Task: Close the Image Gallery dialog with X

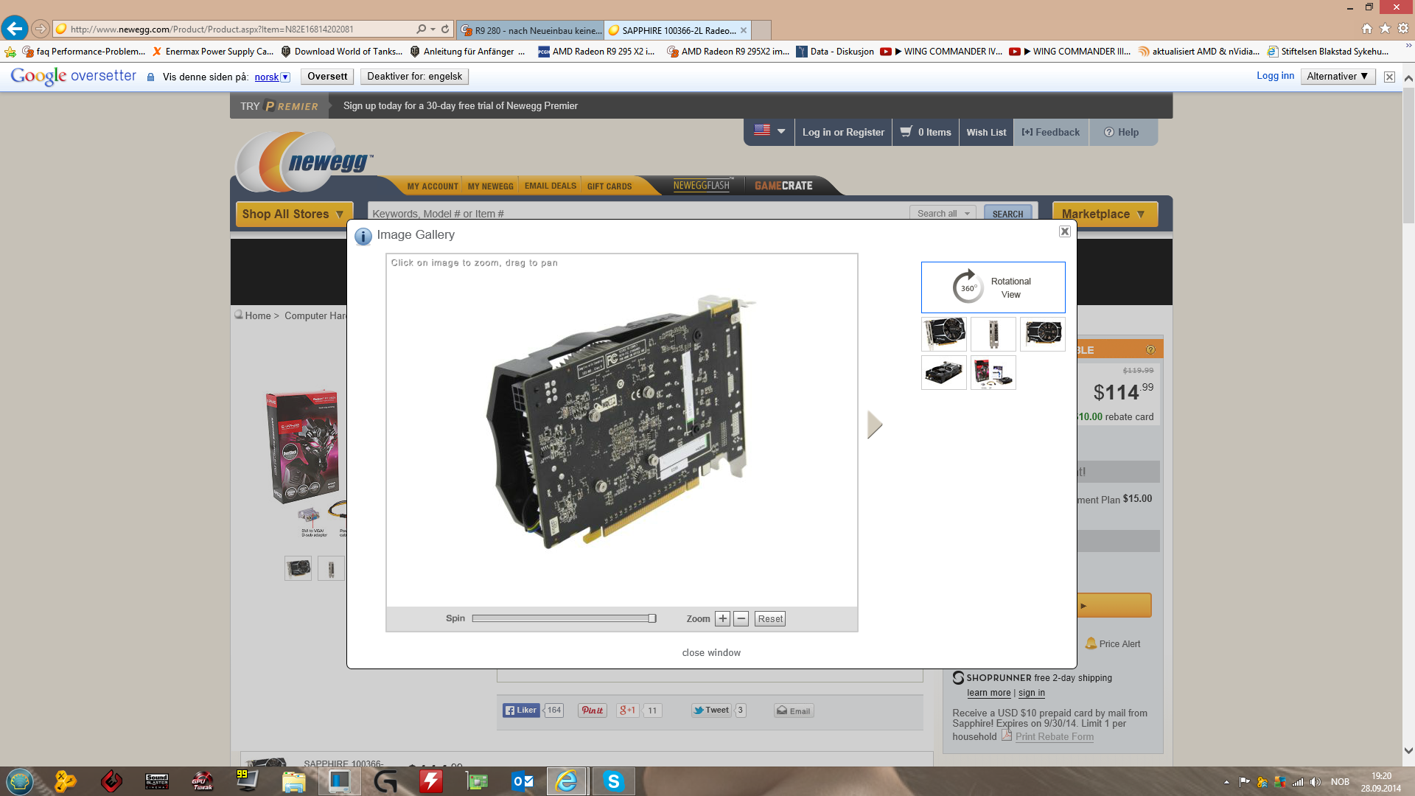Action: point(1064,231)
